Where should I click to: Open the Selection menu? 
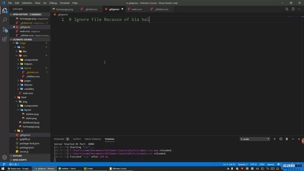(x=27, y=3)
